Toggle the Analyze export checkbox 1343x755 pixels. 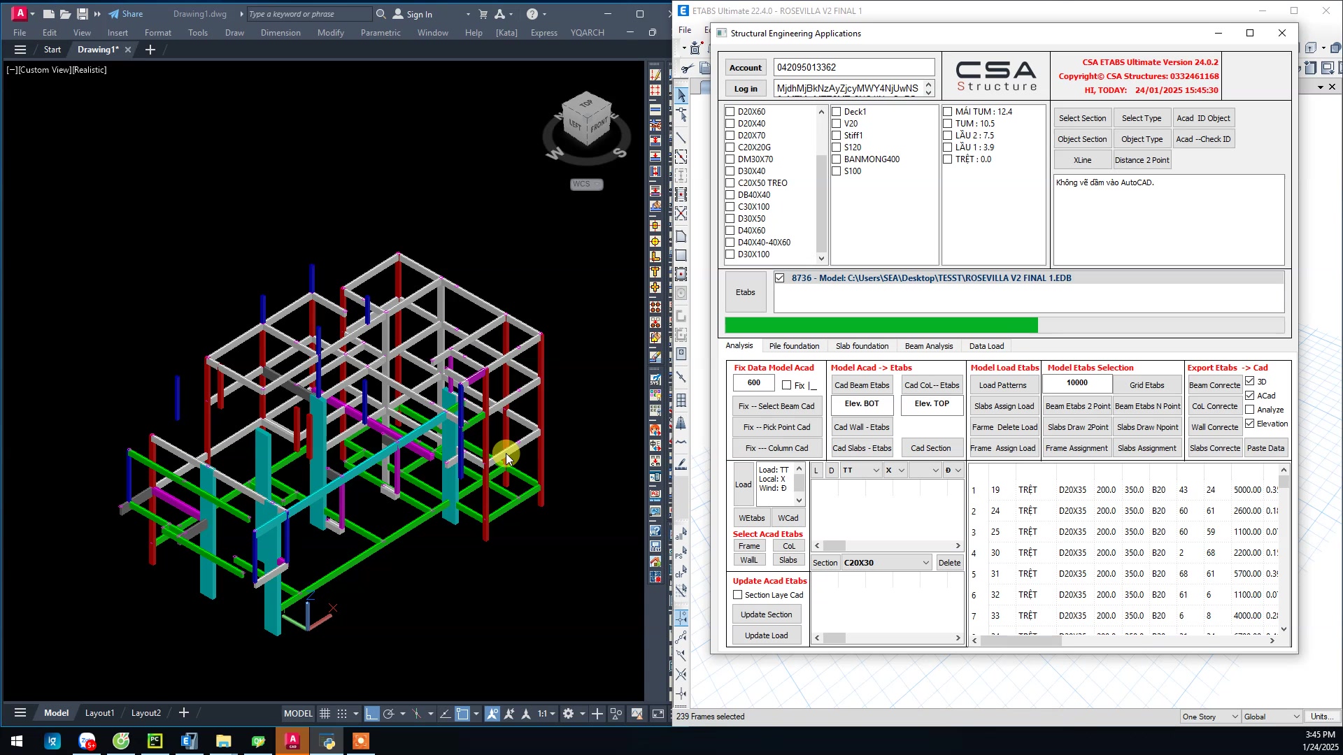(x=1250, y=410)
